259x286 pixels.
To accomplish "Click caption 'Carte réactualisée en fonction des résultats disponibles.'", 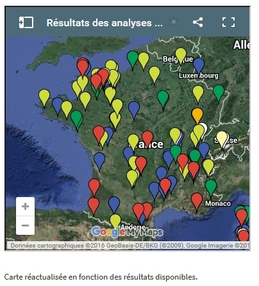I will pyautogui.click(x=101, y=277).
